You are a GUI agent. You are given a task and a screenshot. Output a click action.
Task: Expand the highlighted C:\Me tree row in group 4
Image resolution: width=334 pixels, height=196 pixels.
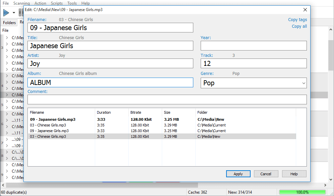click(7, 95)
